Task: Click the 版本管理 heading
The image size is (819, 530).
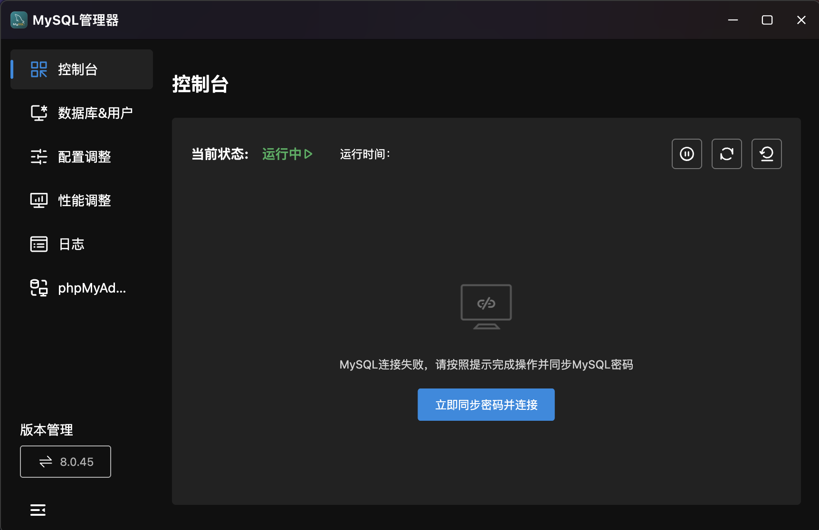Action: [47, 430]
